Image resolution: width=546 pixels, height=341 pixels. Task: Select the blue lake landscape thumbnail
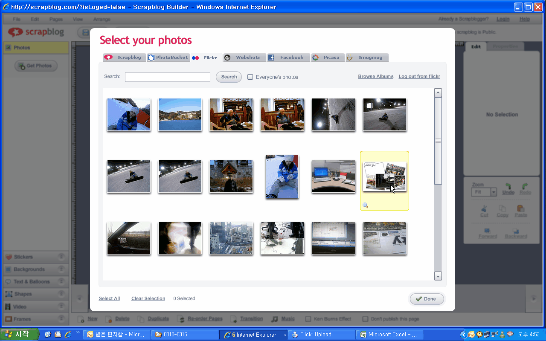coord(180,115)
